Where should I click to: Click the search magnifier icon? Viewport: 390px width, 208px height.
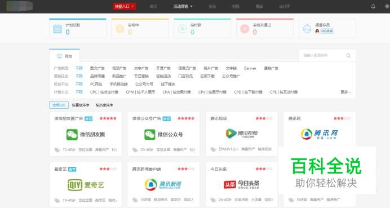point(348,55)
